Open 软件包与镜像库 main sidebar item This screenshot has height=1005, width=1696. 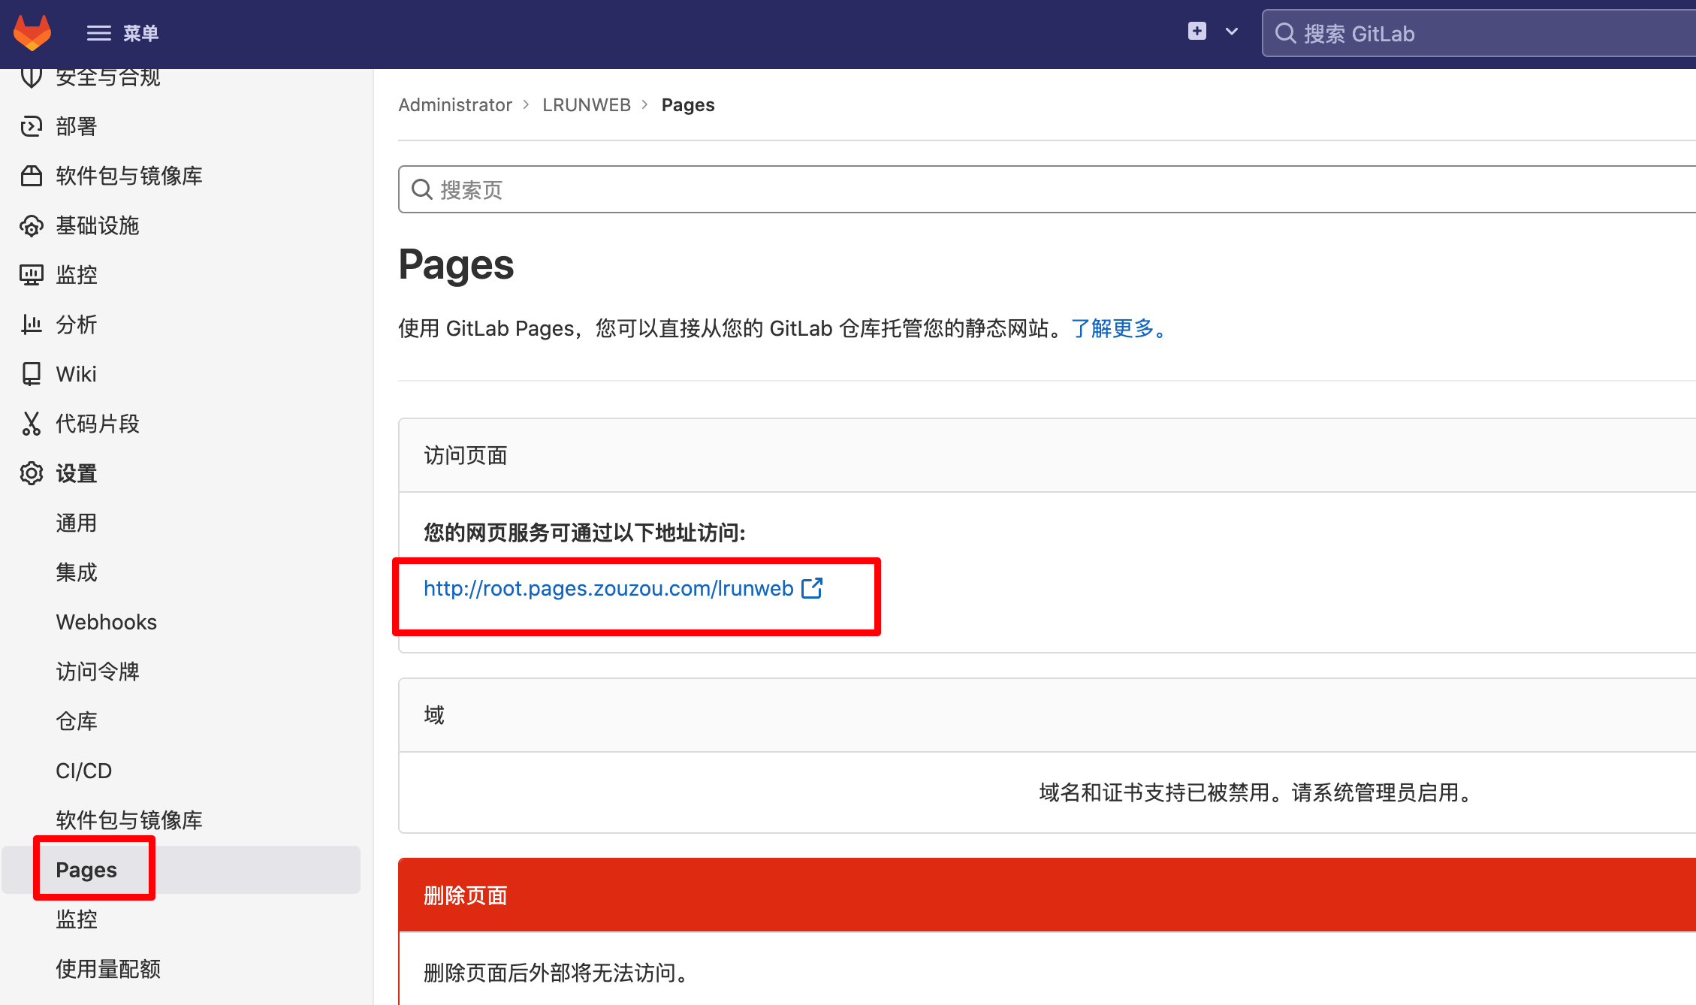point(129,176)
